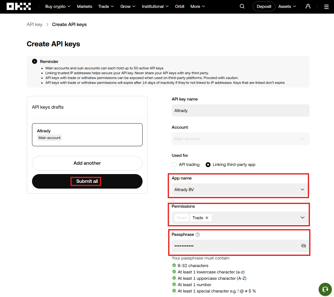
Task: Click green check beside special character rule
Action: pos(174,291)
